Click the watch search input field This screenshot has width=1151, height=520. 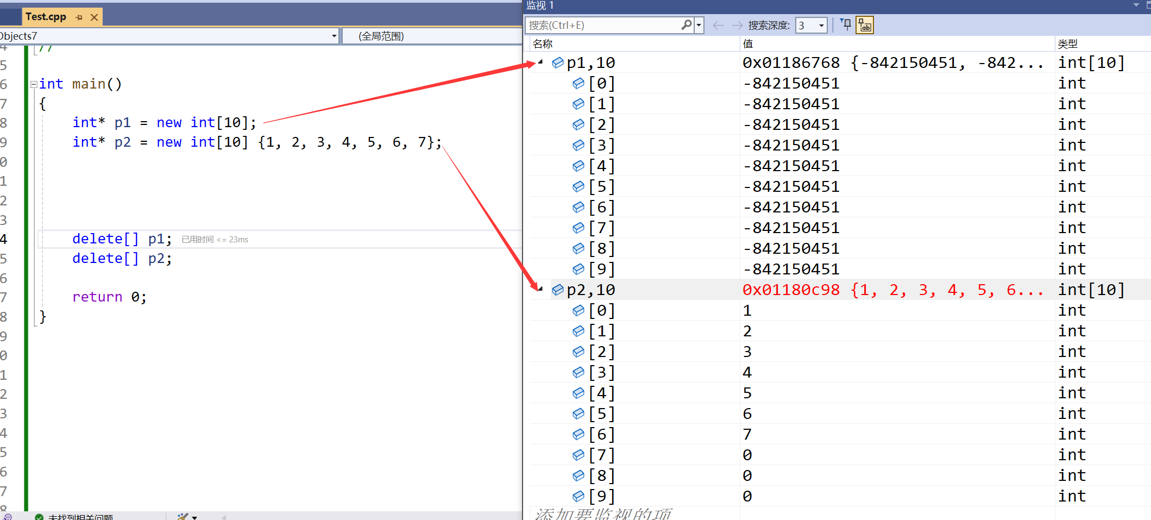click(x=603, y=25)
